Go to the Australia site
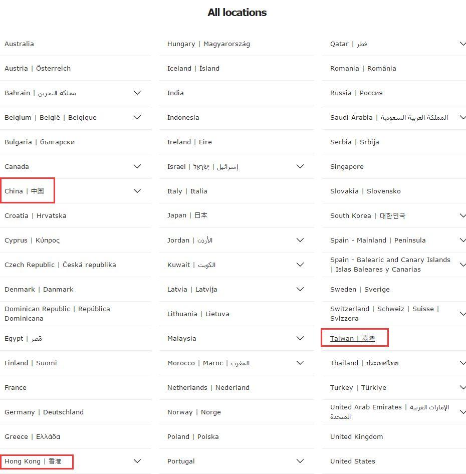Image resolution: width=466 pixels, height=474 pixels. [x=19, y=44]
